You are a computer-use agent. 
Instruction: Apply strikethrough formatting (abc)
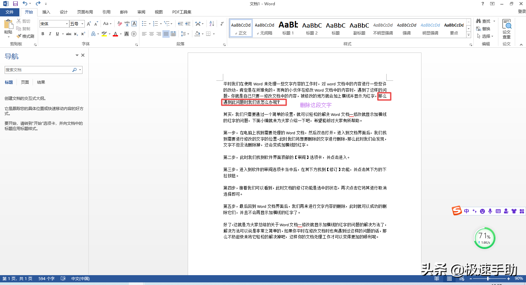click(x=69, y=34)
